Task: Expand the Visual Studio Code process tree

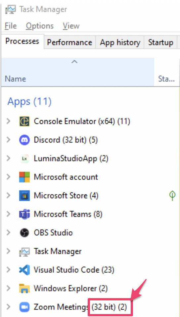Action: tap(8, 270)
